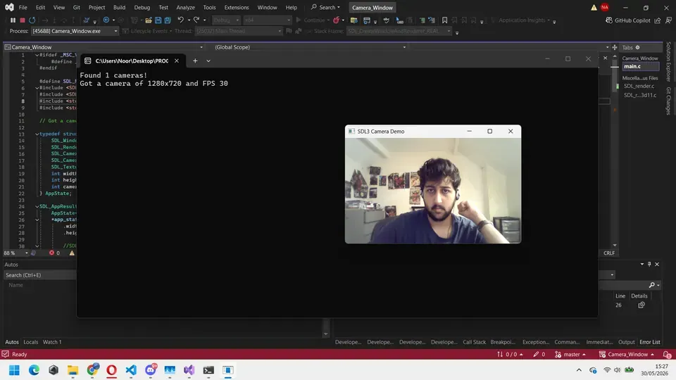Open the Git menu
Viewport: 676px width, 380px height.
click(76, 7)
